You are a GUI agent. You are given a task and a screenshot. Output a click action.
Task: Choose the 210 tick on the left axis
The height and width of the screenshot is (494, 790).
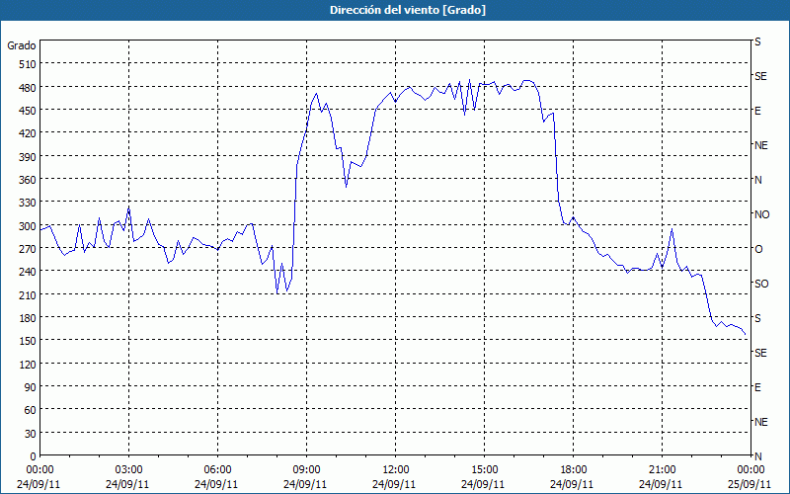(28, 294)
